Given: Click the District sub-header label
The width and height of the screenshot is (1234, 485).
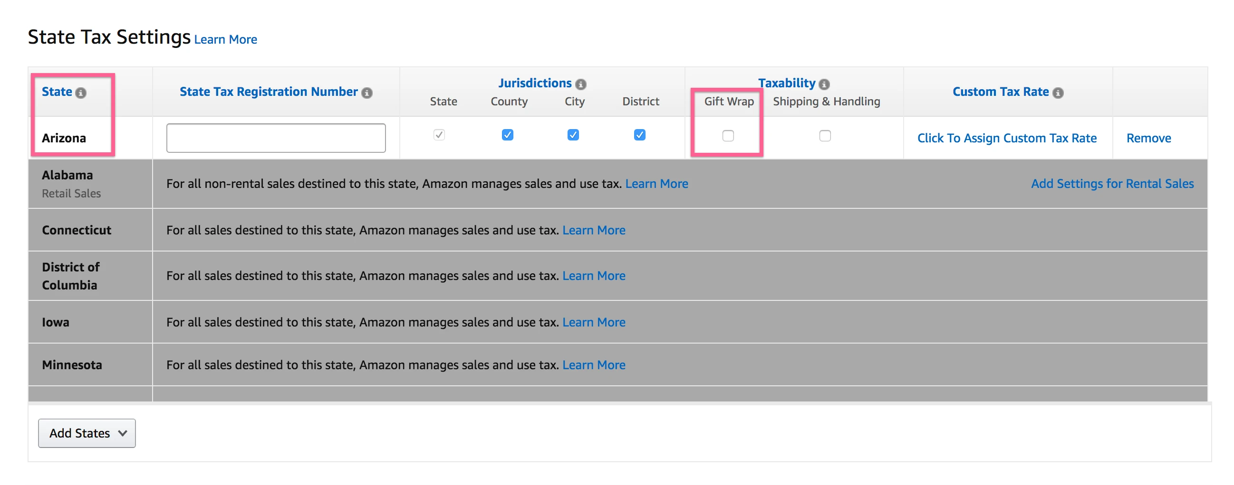Looking at the screenshot, I should click(640, 102).
